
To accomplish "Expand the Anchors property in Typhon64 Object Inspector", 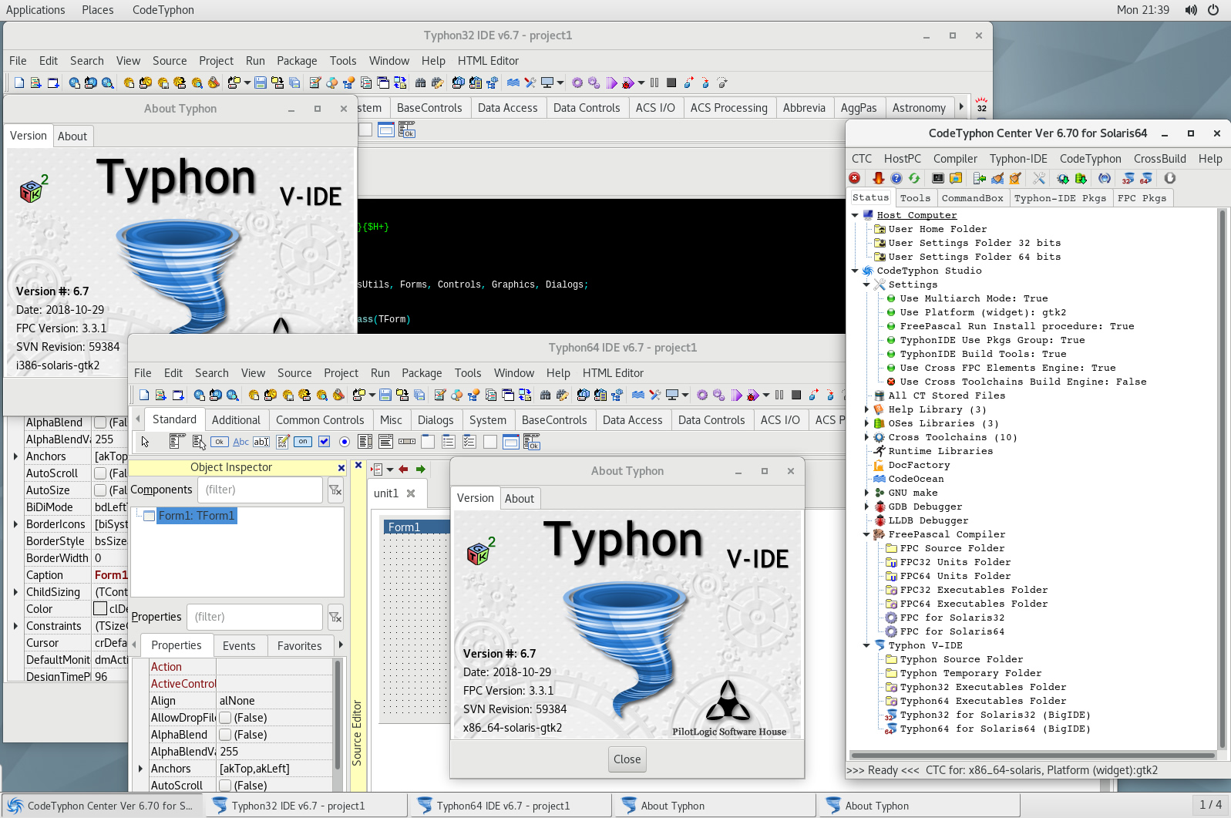I will tap(140, 769).
